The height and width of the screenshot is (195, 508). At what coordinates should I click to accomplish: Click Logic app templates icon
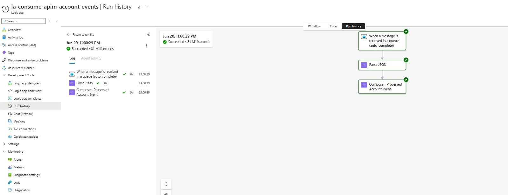pyautogui.click(x=10, y=98)
